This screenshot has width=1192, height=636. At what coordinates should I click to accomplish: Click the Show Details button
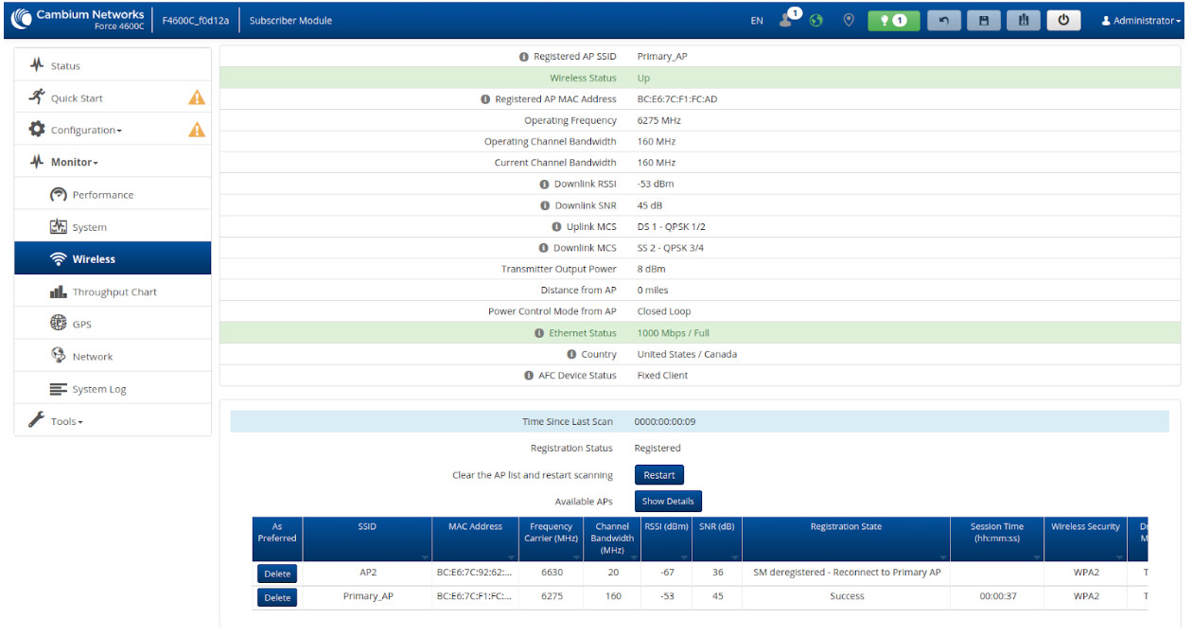(x=668, y=502)
